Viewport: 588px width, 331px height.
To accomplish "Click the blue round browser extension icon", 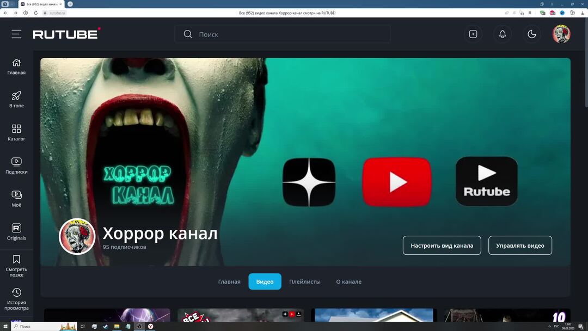I will (x=562, y=13).
